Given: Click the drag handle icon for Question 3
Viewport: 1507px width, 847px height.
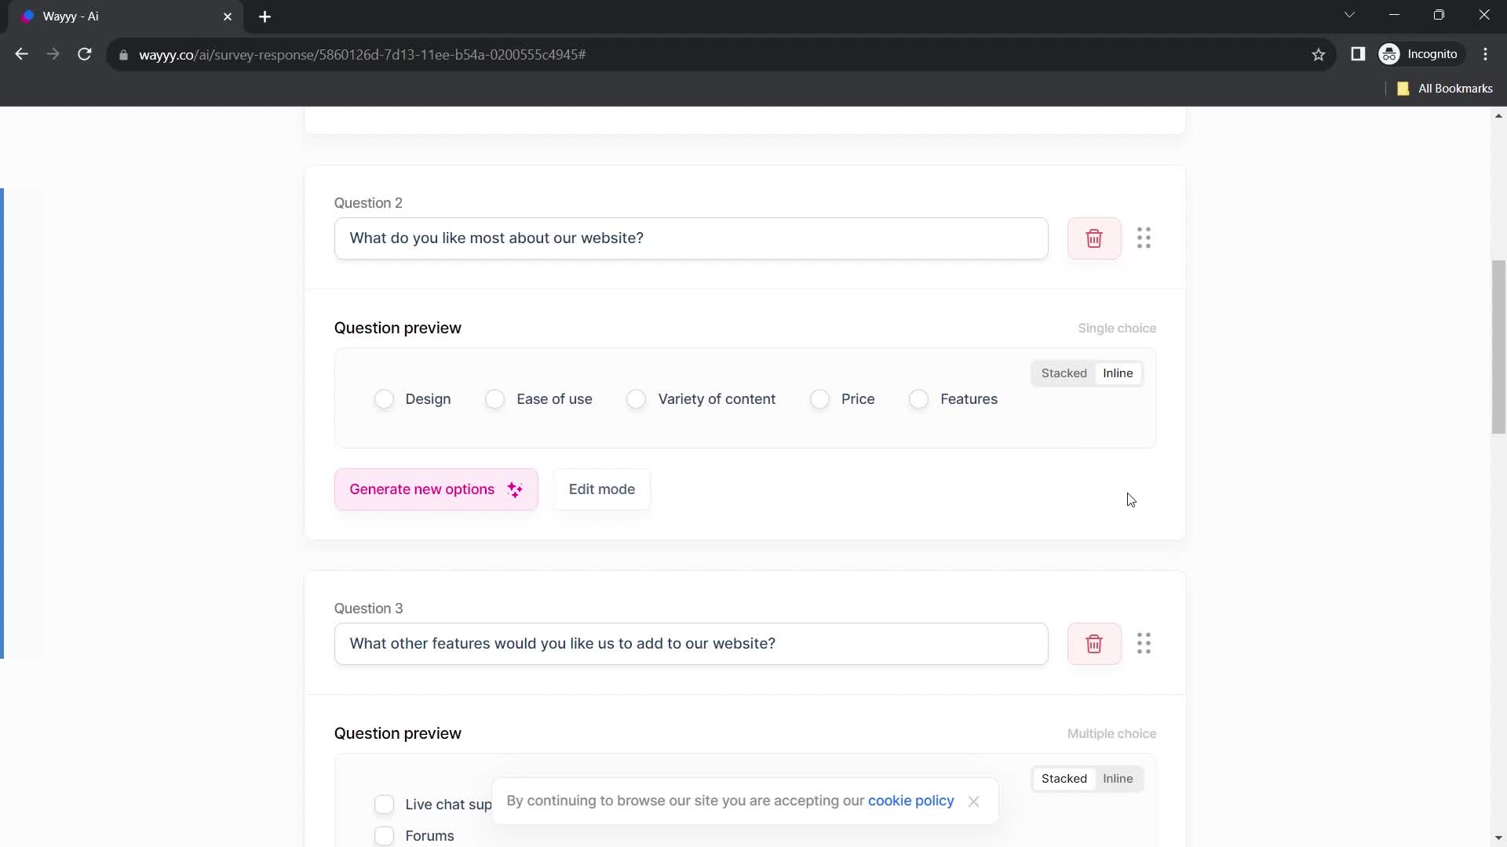Looking at the screenshot, I should [x=1144, y=643].
